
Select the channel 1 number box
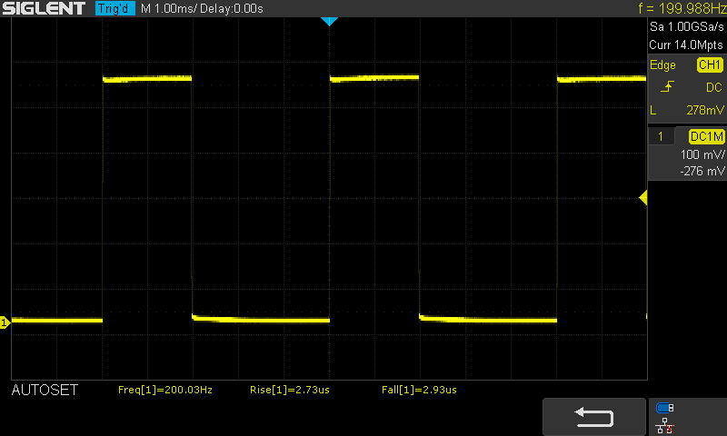click(x=661, y=136)
